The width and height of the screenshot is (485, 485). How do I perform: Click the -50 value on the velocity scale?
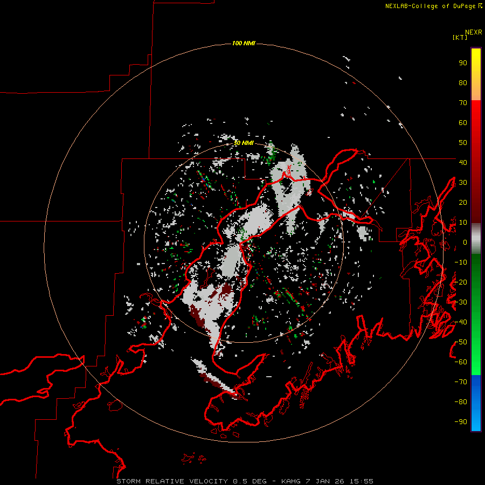point(461,342)
